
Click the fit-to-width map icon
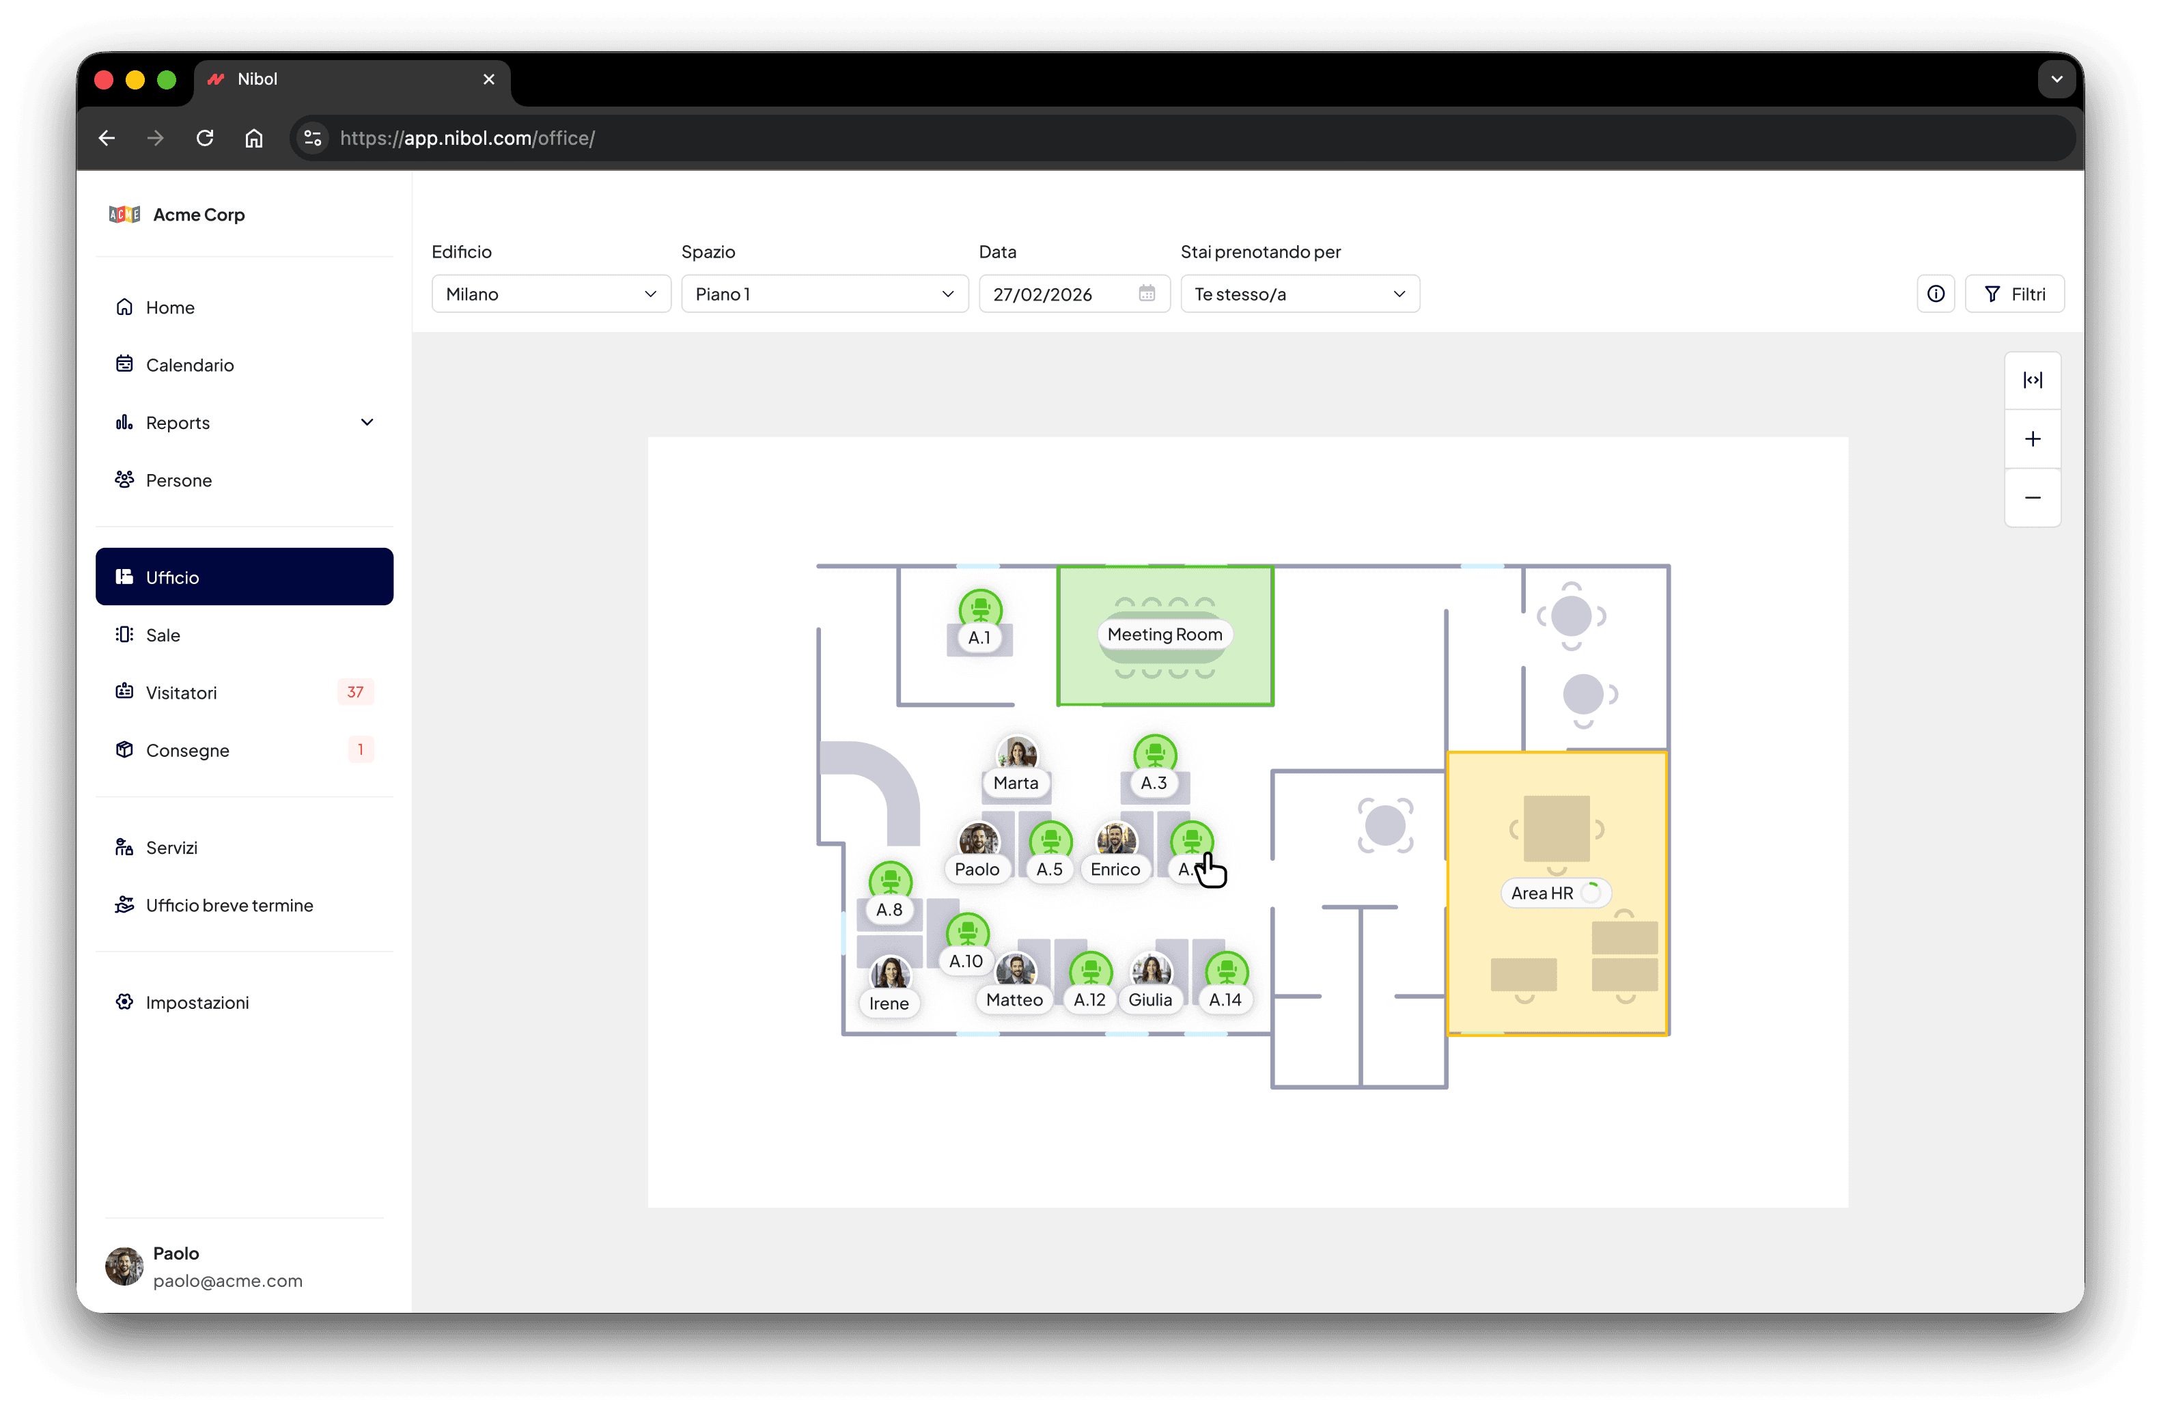coord(2032,380)
